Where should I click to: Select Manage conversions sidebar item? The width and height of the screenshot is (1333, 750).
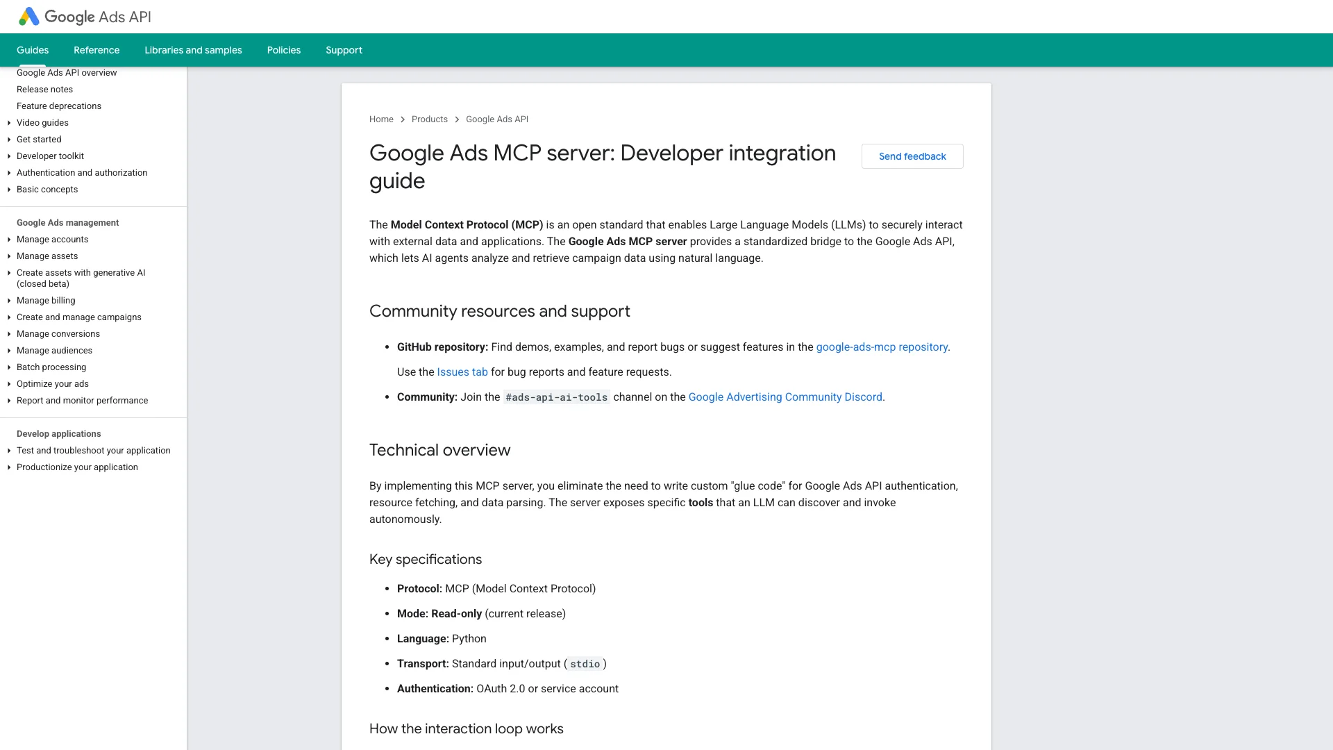tap(58, 334)
